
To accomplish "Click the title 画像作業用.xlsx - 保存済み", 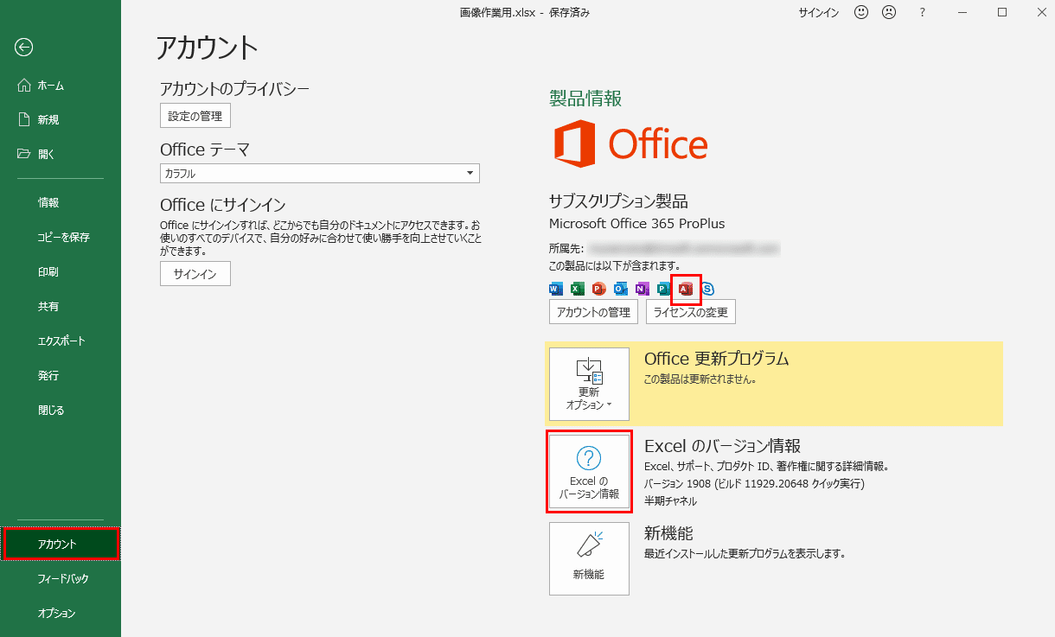I will pos(526,12).
